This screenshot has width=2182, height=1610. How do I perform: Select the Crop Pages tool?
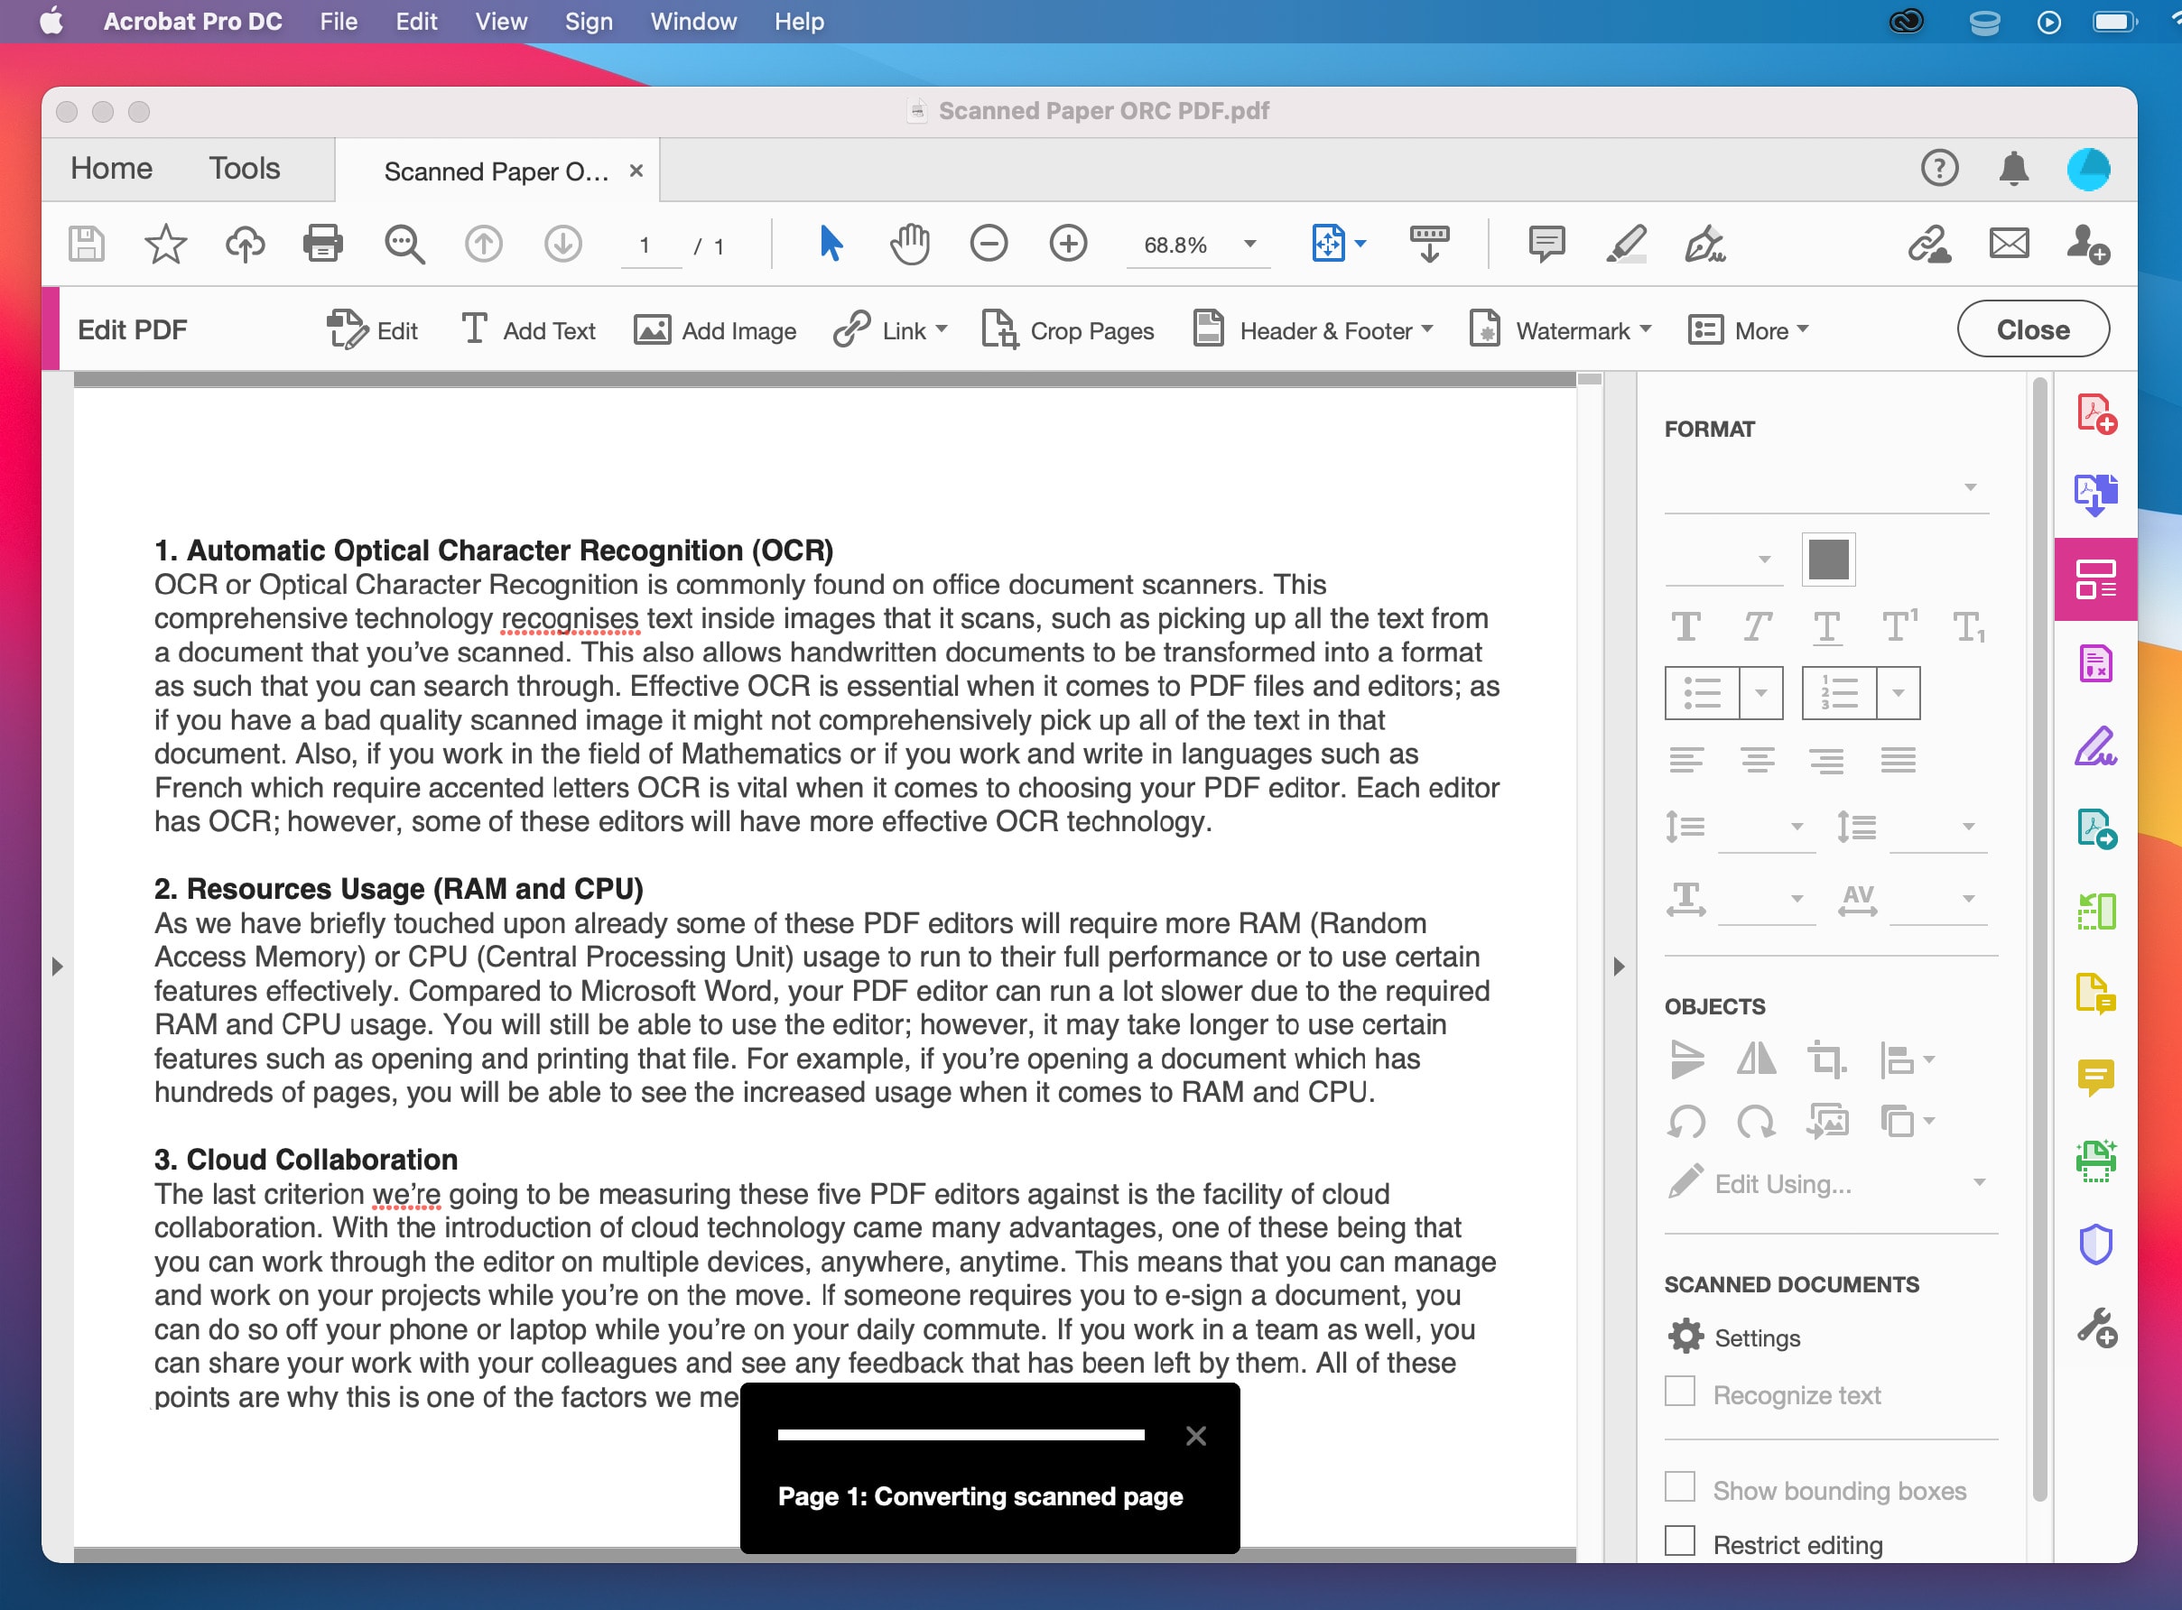[x=1068, y=330]
